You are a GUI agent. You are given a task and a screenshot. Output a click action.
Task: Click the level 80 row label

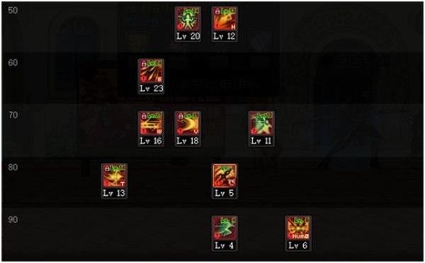pyautogui.click(x=13, y=167)
